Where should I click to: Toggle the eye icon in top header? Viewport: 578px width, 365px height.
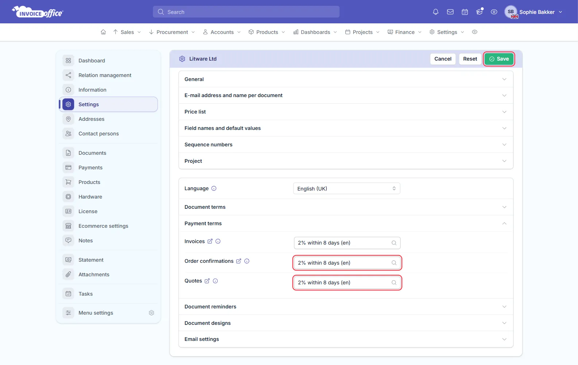[x=494, y=12]
